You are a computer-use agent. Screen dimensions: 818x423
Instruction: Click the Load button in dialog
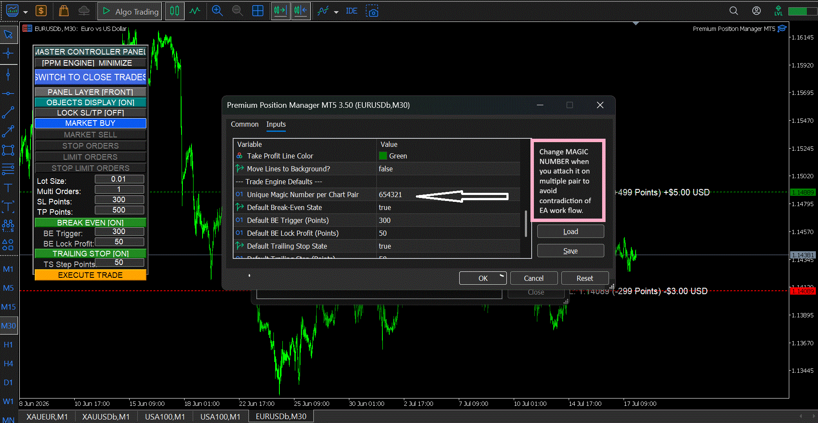[570, 231]
